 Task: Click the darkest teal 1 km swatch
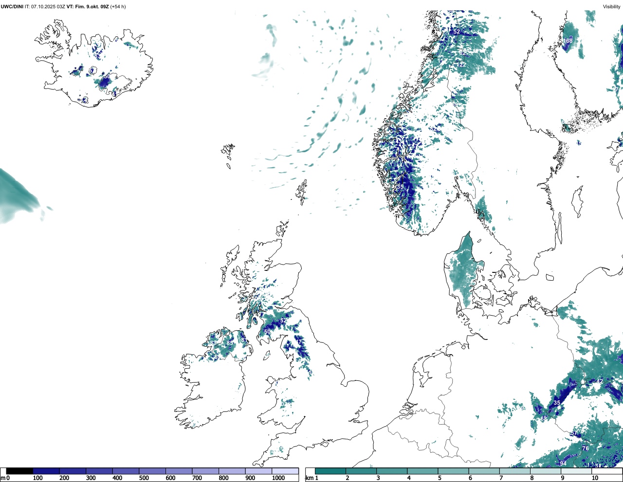(x=330, y=471)
